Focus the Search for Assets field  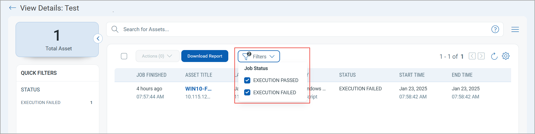tap(304, 29)
